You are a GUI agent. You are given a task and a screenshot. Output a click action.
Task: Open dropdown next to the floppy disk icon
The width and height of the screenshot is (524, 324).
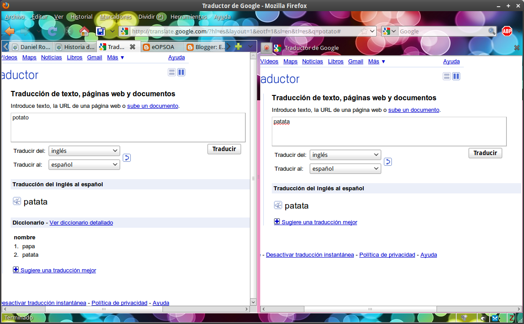(112, 31)
